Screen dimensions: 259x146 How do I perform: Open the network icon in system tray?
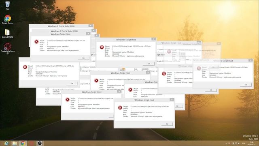click(x=236, y=143)
